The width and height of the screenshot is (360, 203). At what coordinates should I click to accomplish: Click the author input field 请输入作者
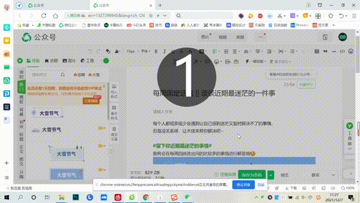pyautogui.click(x=163, y=112)
